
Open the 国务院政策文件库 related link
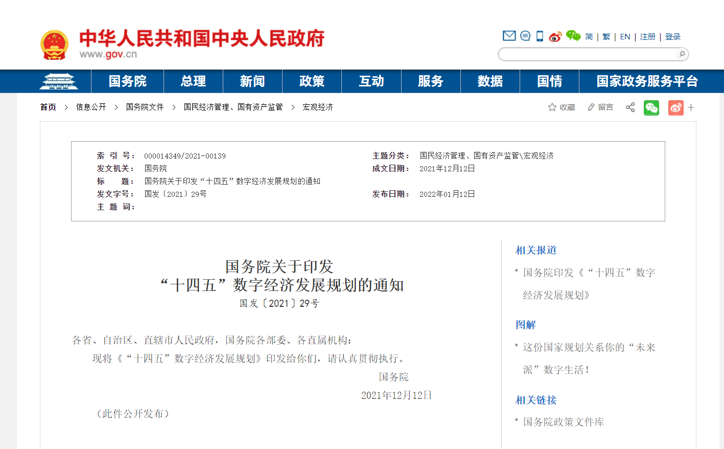pos(563,422)
